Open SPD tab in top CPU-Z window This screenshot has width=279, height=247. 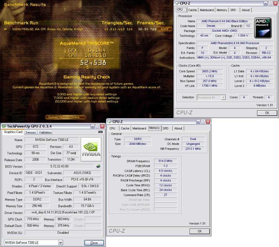click(x=233, y=10)
